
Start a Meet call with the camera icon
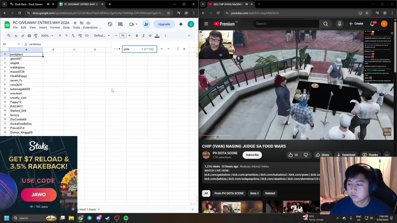pos(131,24)
